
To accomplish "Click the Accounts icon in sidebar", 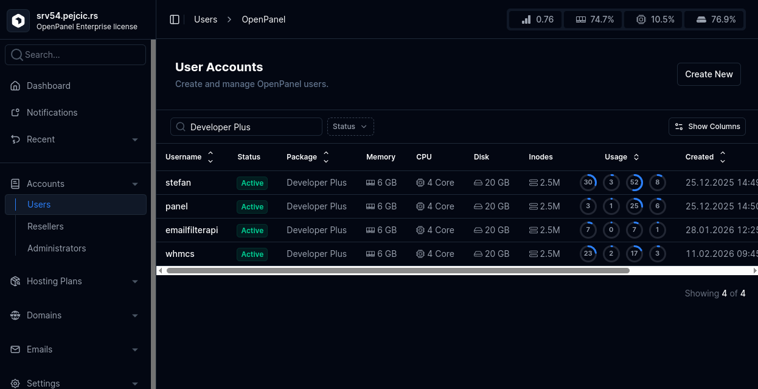I will pos(16,184).
